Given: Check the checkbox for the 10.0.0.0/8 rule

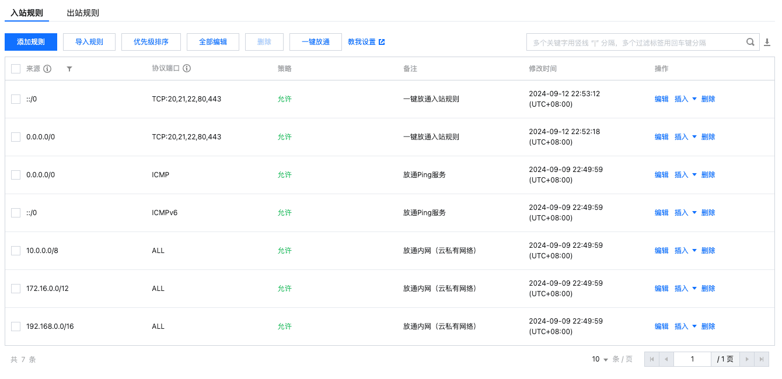Looking at the screenshot, I should pos(16,250).
